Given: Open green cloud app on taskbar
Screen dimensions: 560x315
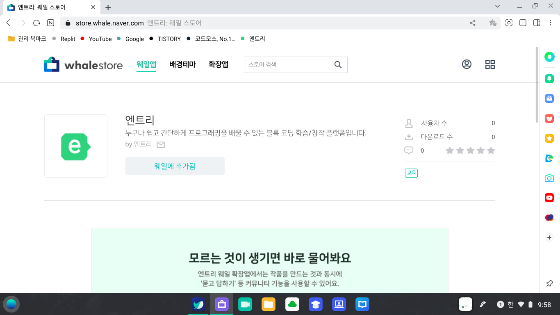Looking at the screenshot, I should [292, 304].
